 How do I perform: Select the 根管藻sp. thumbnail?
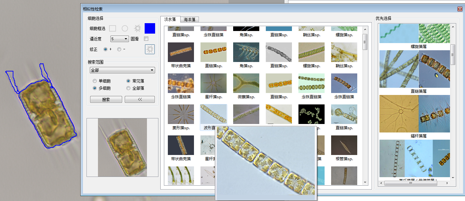(344, 145)
